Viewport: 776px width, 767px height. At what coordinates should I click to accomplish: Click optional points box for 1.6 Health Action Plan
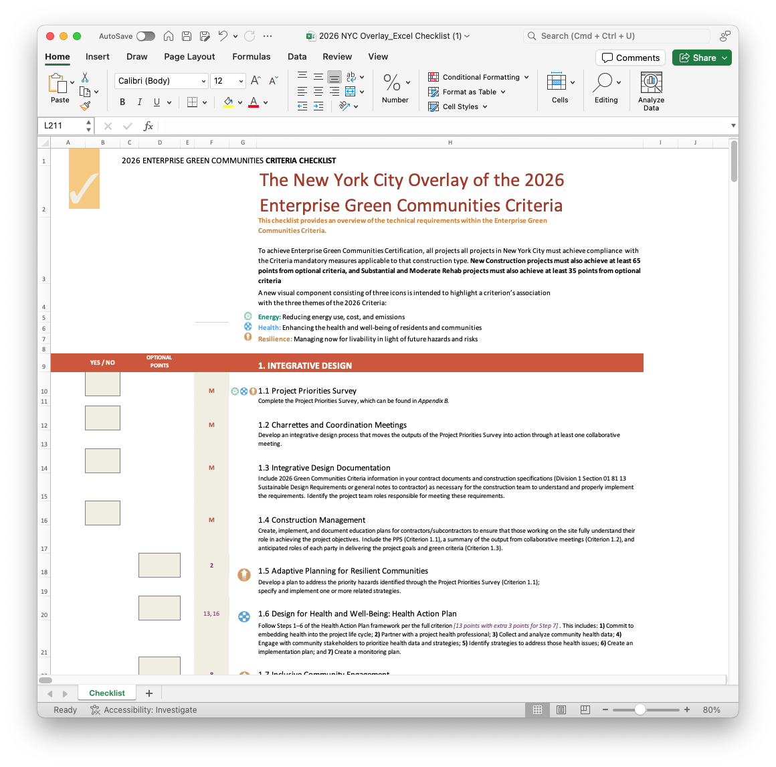159,608
